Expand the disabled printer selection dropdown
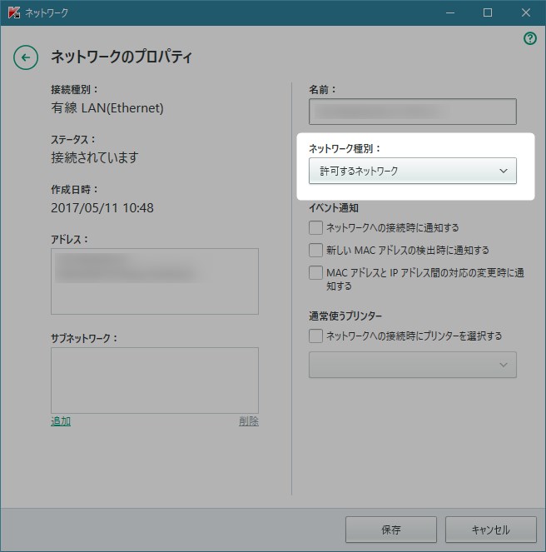The width and height of the screenshot is (546, 552). (413, 365)
